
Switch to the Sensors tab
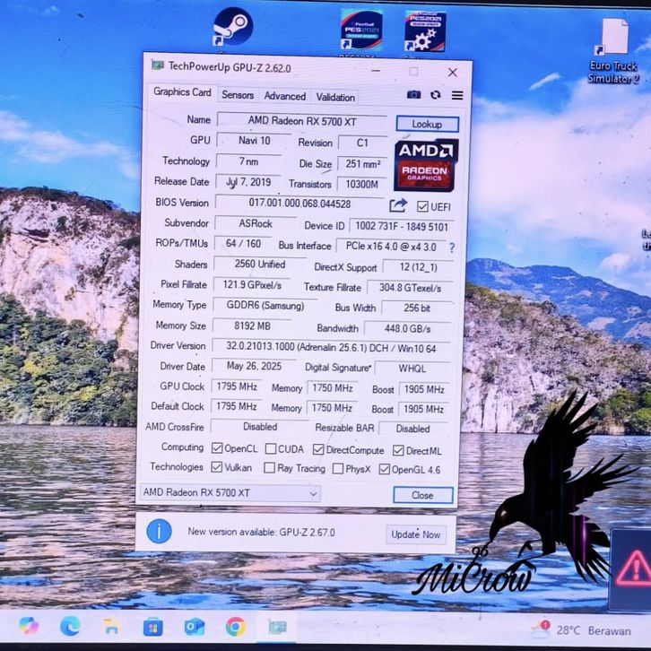238,96
